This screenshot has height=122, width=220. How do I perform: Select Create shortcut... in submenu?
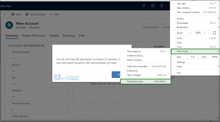tap(146, 55)
